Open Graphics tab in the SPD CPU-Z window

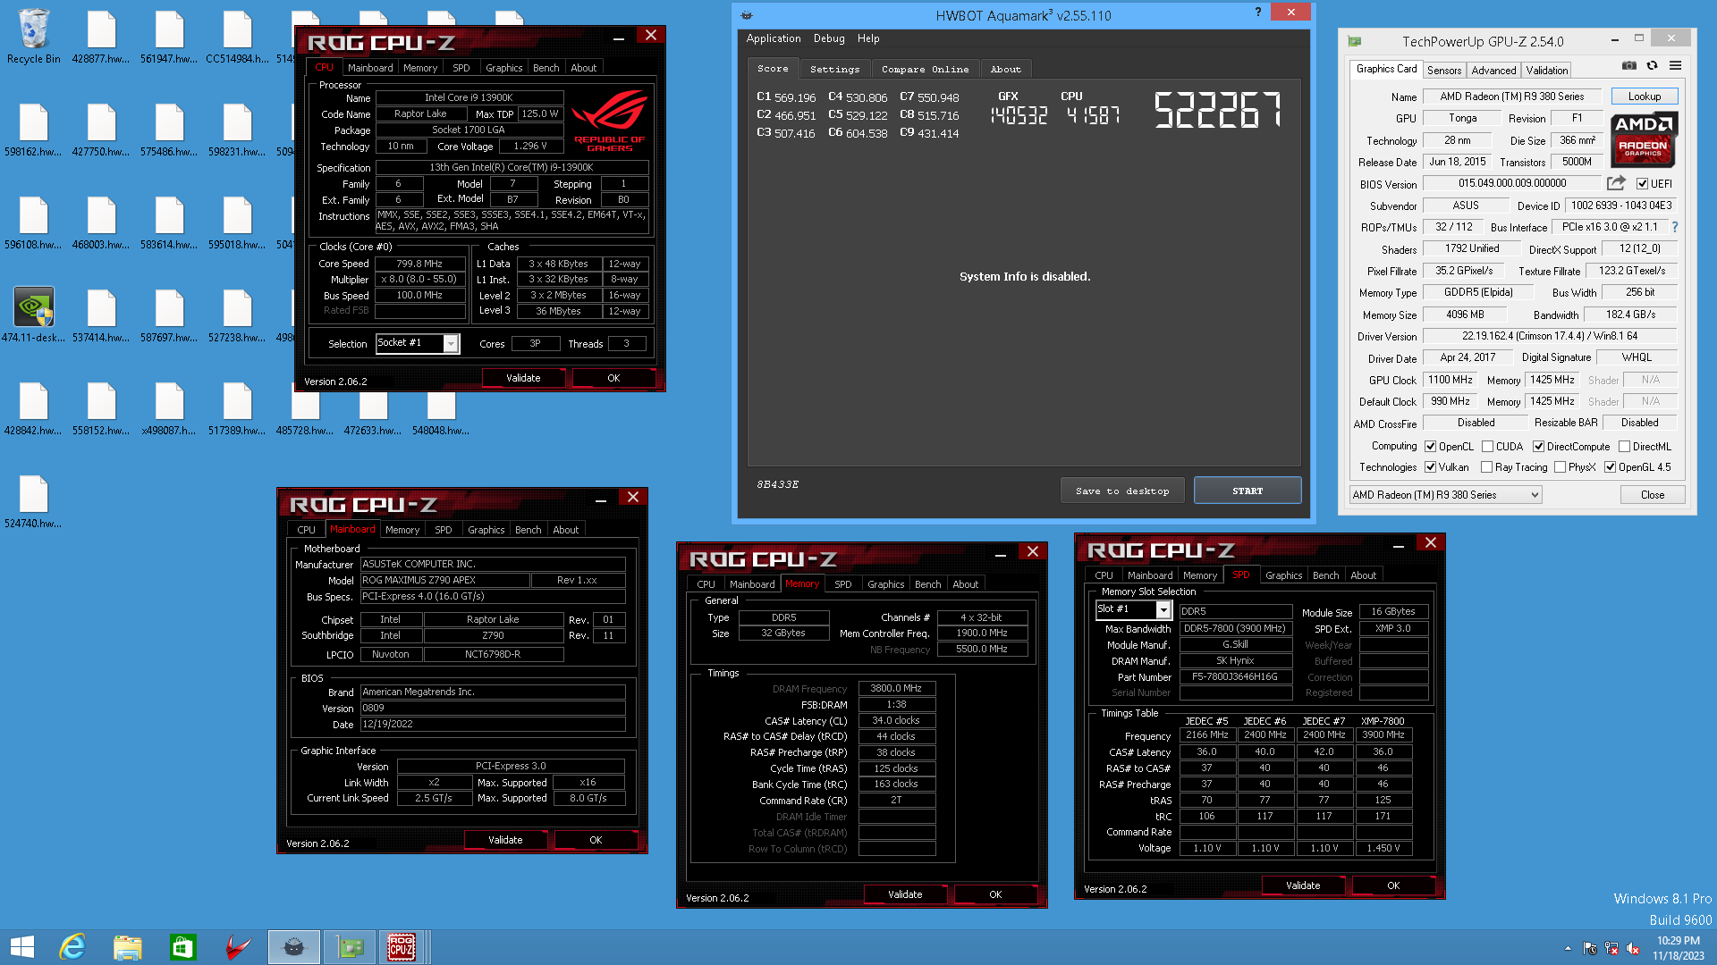(1283, 575)
